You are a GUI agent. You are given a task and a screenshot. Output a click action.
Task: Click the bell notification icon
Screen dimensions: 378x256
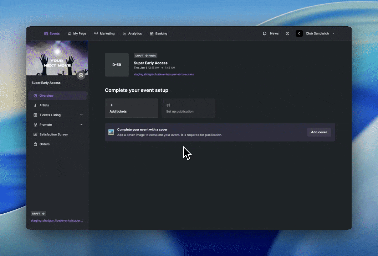265,34
